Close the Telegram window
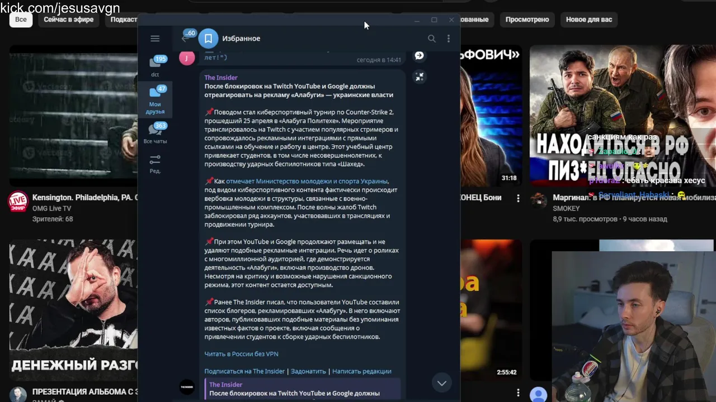Viewport: 716px width, 402px height. [451, 20]
